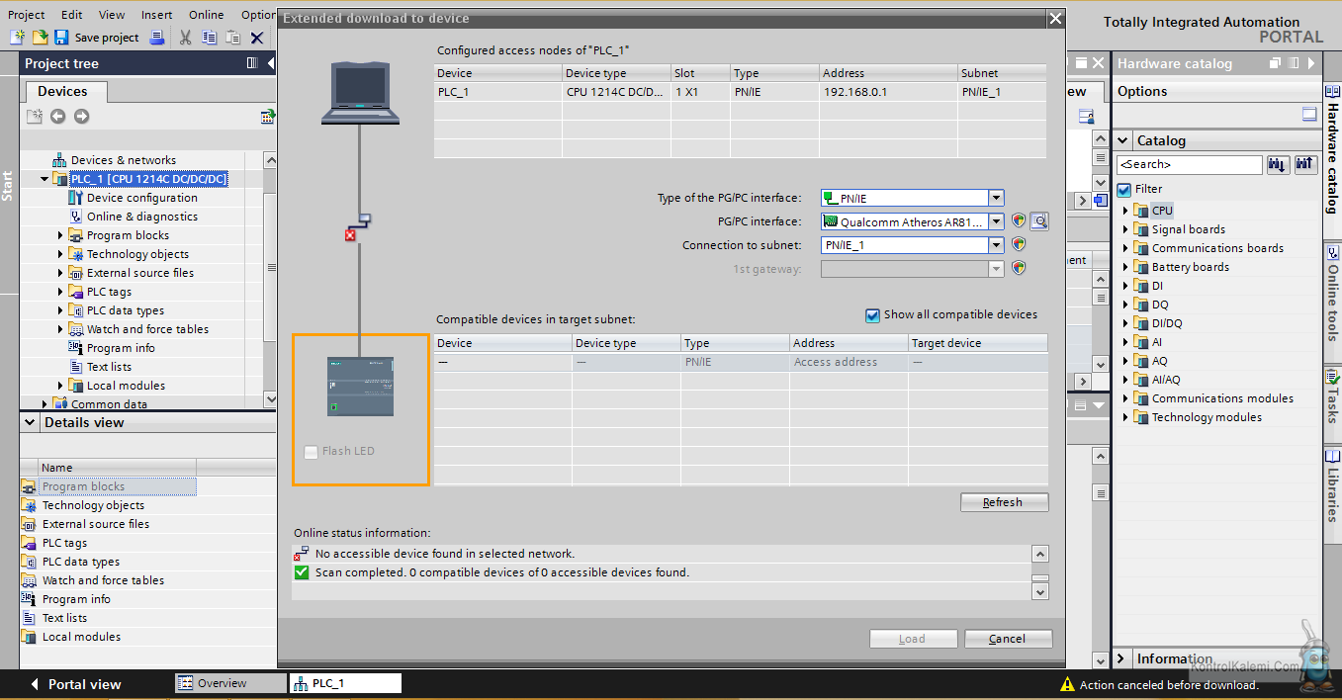The image size is (1342, 700).
Task: Open the Edit menu
Action: (71, 15)
